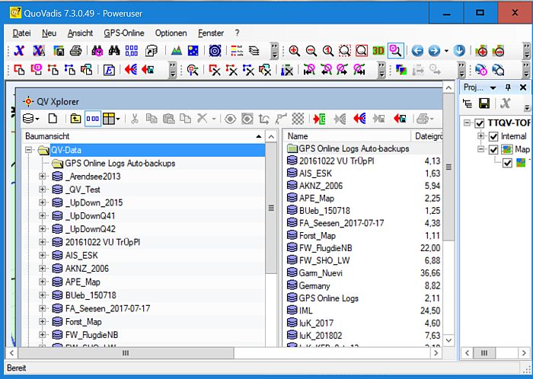Open the Fenster menu
Screen dimensions: 533x379
point(211,33)
